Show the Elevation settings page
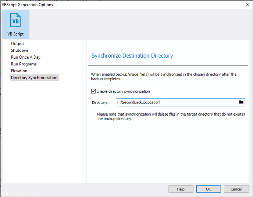Screen dimensions: 253x197 tap(19, 71)
